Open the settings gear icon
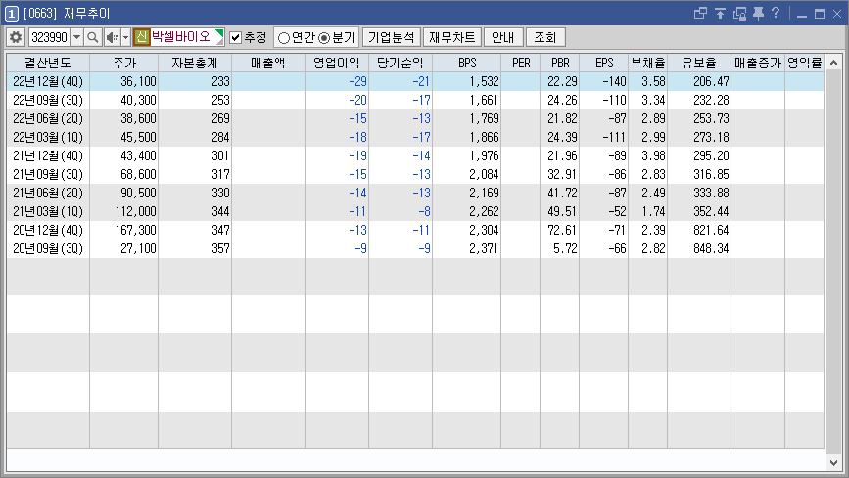849x478 pixels. (16, 37)
